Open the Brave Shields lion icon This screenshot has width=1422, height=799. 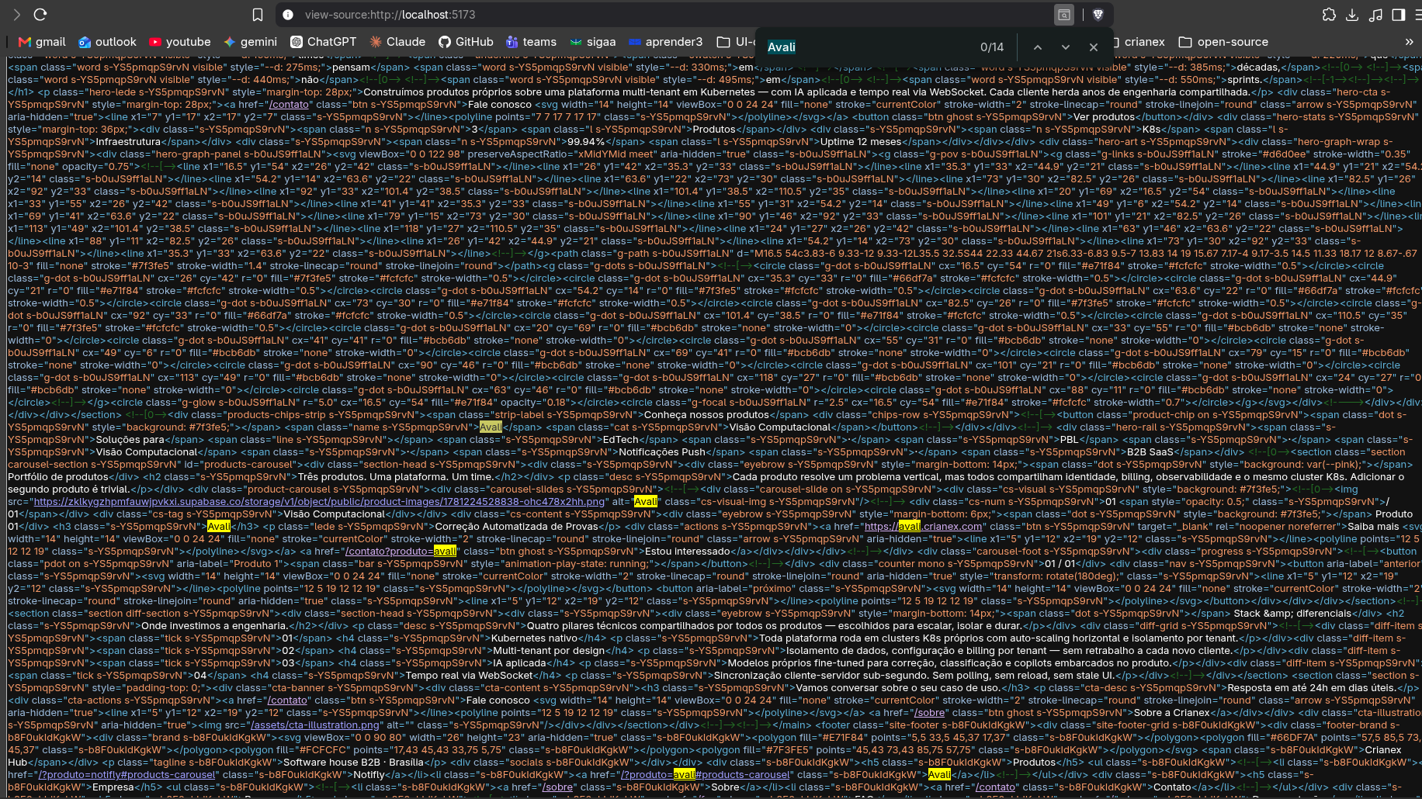coord(1098,15)
